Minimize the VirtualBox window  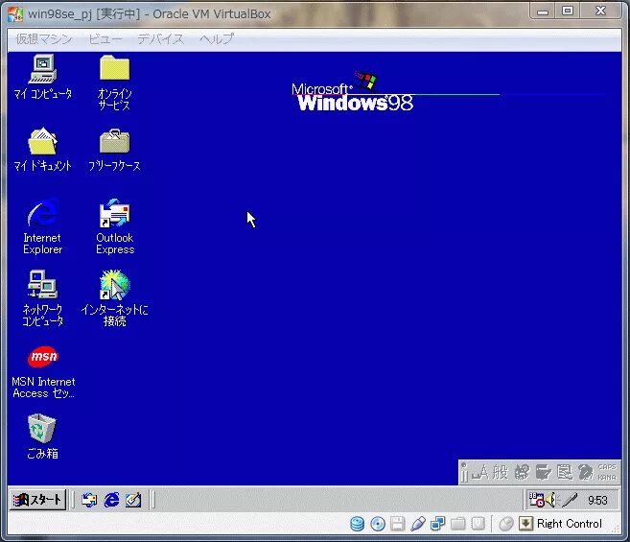[543, 12]
